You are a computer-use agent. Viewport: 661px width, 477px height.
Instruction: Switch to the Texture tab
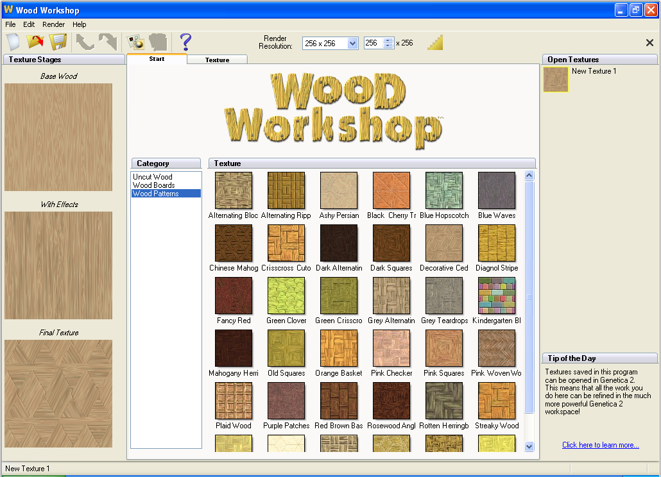[217, 60]
